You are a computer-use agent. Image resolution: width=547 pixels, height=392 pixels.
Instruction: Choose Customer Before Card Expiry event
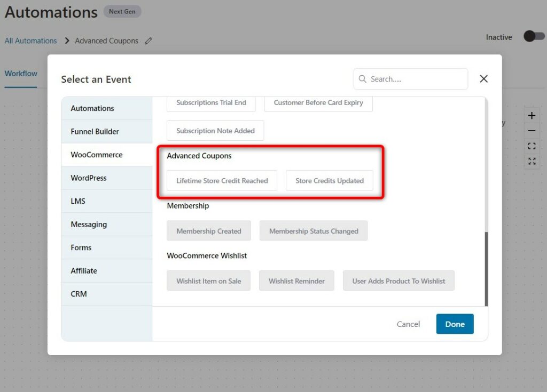(x=318, y=103)
